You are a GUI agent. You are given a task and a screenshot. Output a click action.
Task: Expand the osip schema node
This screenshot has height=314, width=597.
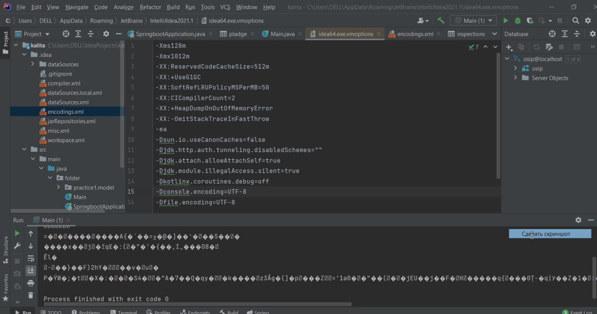[x=516, y=69]
